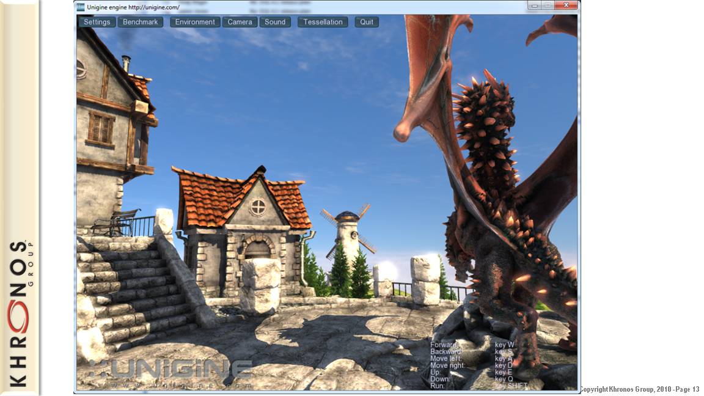704x396 pixels.
Task: Click the Unigine window title bar icon
Action: [x=81, y=7]
